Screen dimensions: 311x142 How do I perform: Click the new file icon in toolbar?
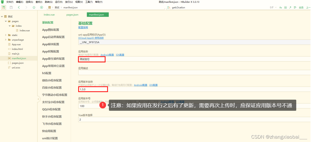pyautogui.click(x=4, y=7)
